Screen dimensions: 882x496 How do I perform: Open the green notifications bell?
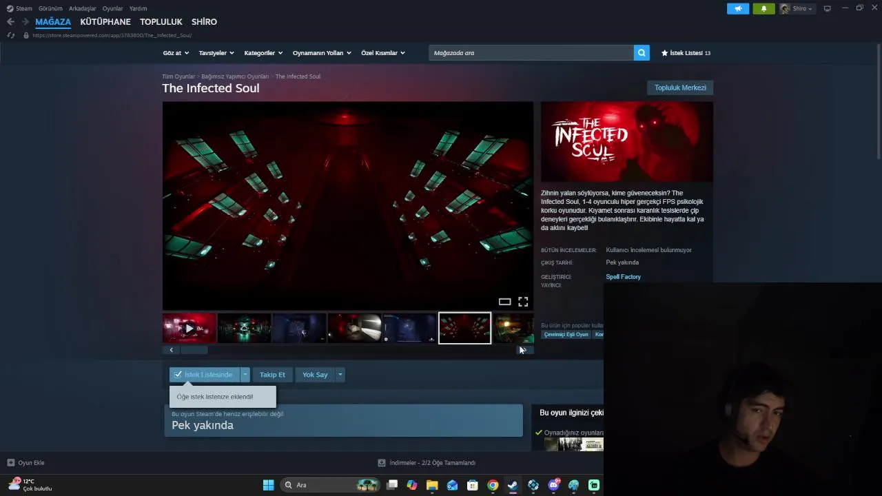pos(763,8)
